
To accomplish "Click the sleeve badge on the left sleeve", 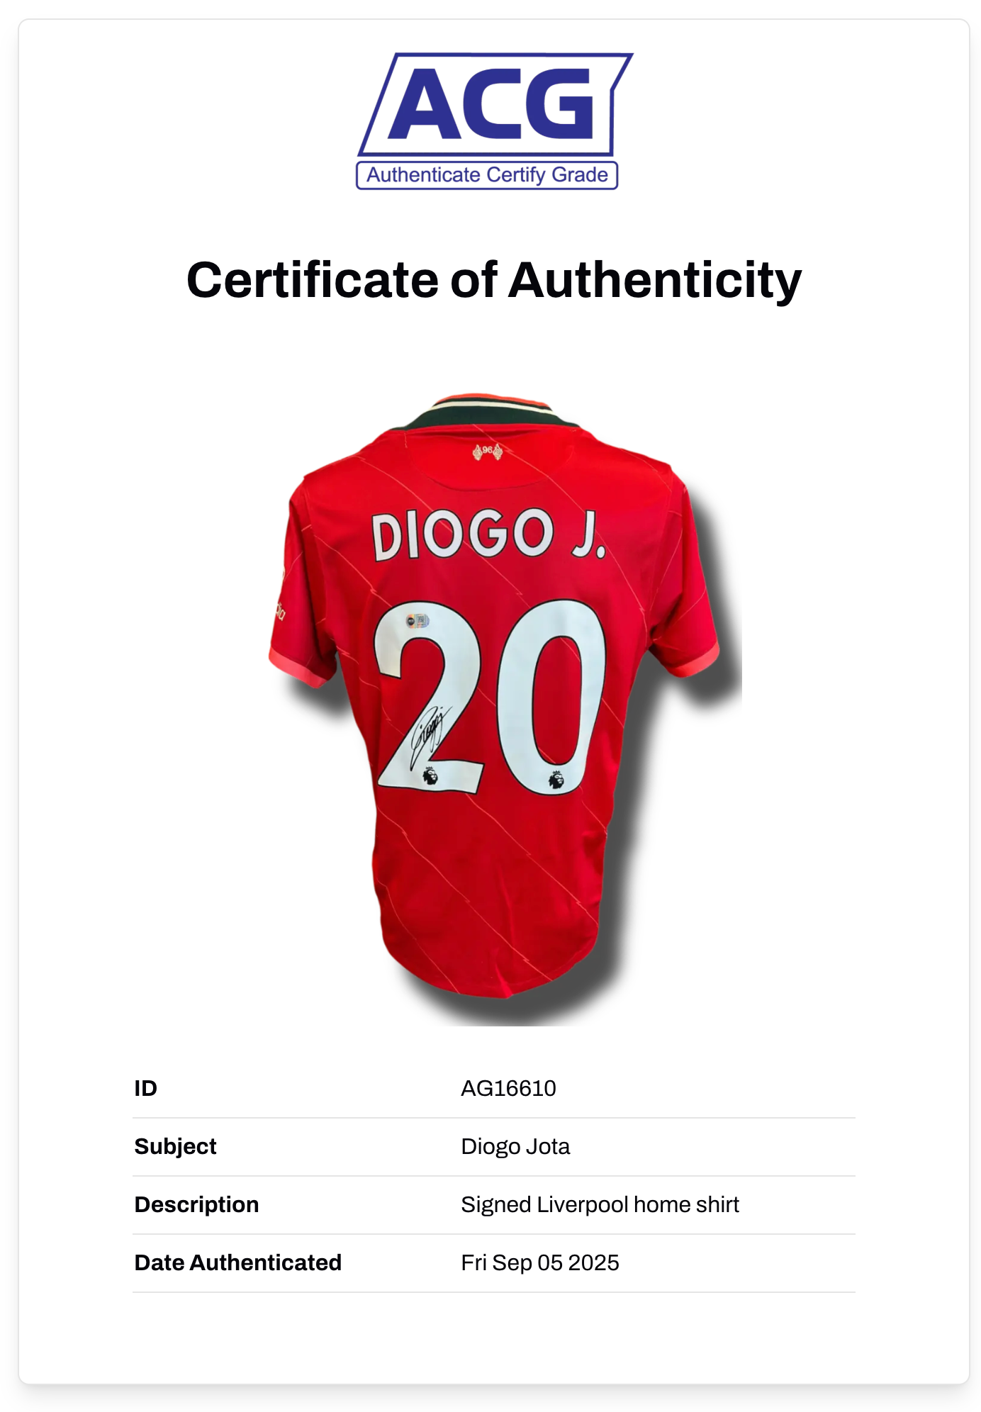I will click(x=280, y=608).
